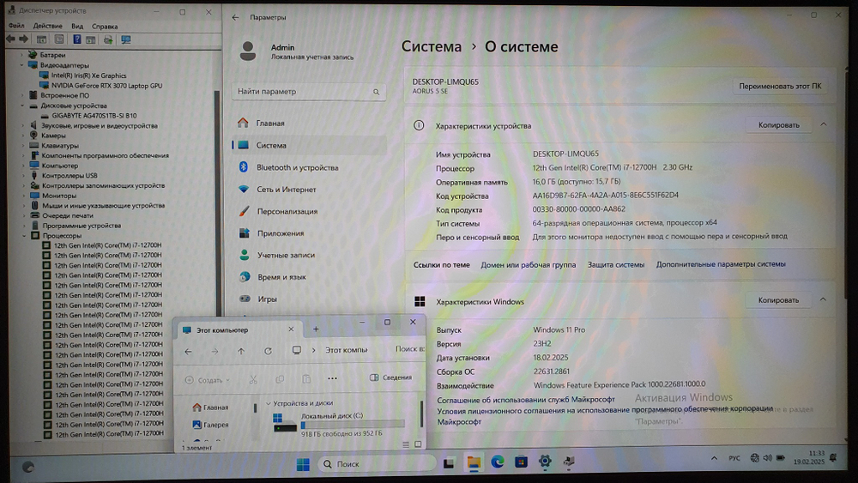Toggle Сведения pane in Explorer
The width and height of the screenshot is (858, 483).
391,377
